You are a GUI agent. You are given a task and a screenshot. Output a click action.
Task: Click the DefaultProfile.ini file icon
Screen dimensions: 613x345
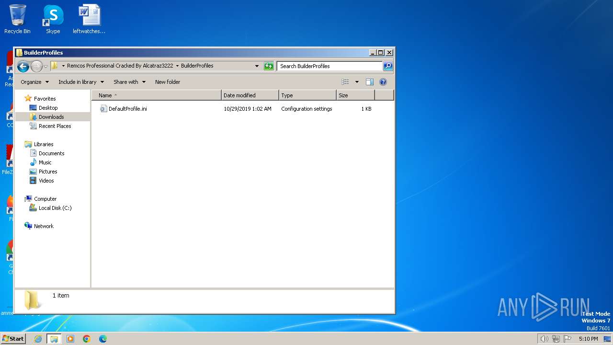click(x=103, y=109)
